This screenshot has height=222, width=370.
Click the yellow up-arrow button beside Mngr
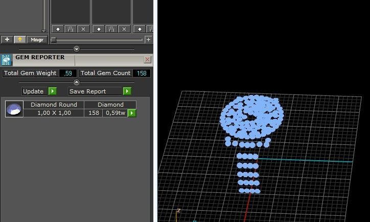tap(20, 39)
